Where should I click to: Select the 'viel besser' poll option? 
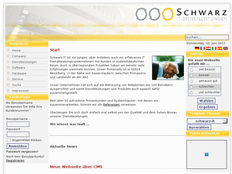[x=191, y=70]
